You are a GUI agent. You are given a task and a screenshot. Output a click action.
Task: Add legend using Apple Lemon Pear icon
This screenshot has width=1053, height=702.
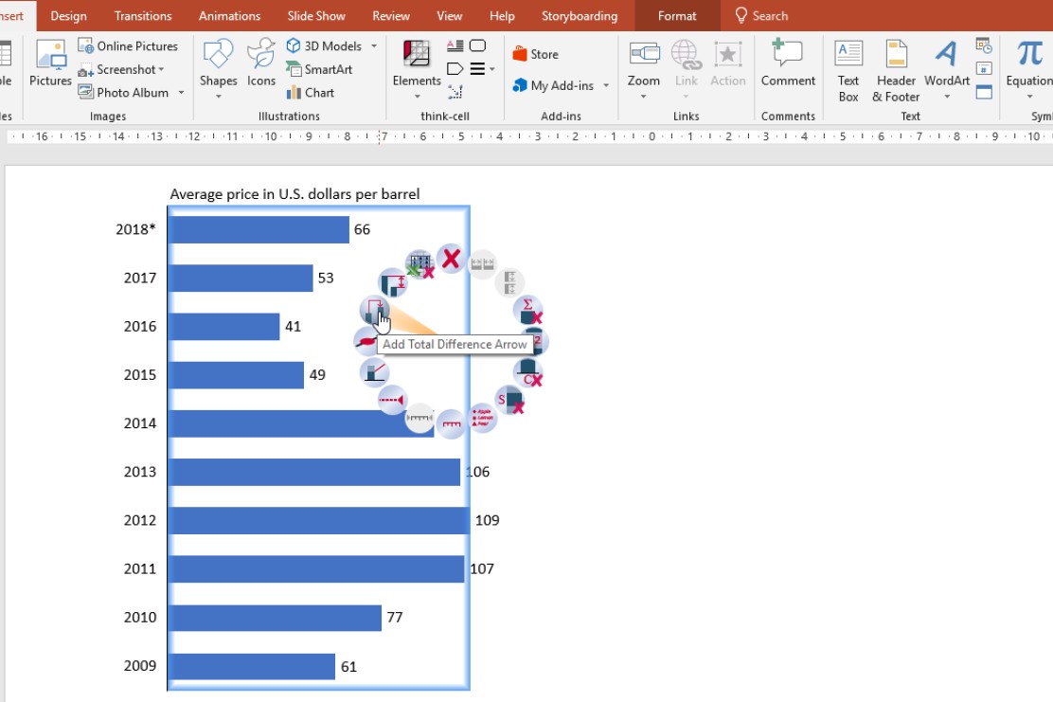click(482, 417)
